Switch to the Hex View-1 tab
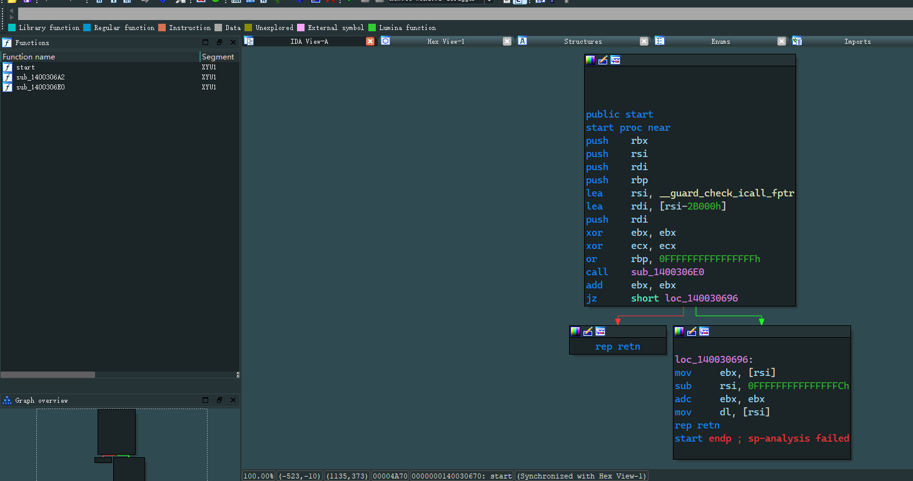 coord(445,41)
